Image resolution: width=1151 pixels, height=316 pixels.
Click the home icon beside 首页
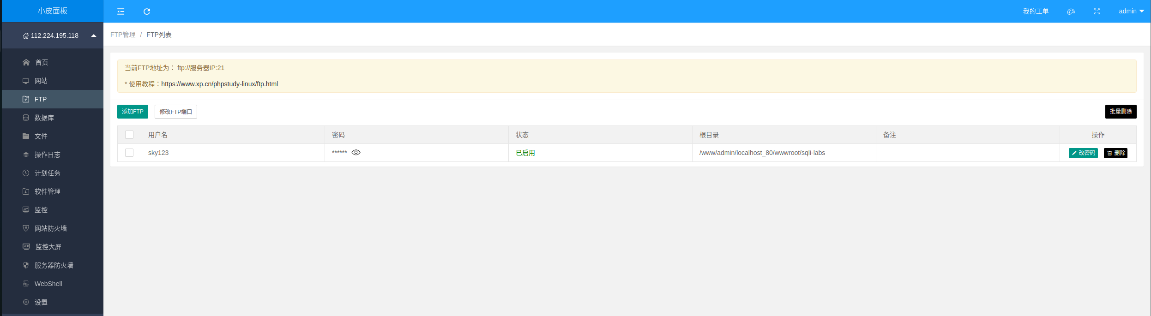tap(26, 62)
